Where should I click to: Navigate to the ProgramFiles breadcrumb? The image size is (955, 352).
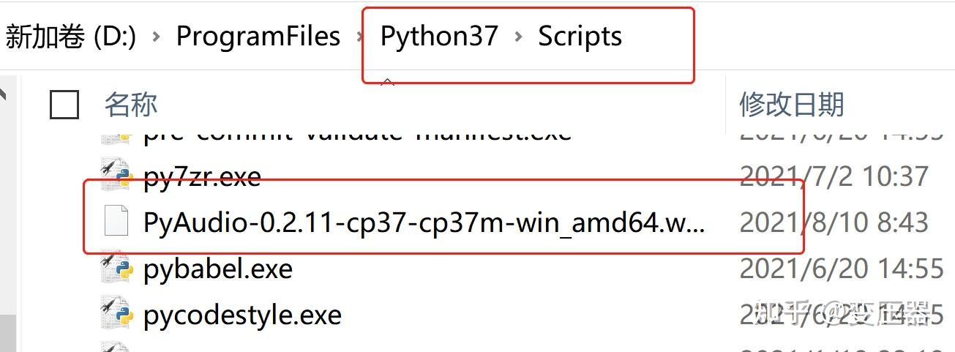coord(258,37)
